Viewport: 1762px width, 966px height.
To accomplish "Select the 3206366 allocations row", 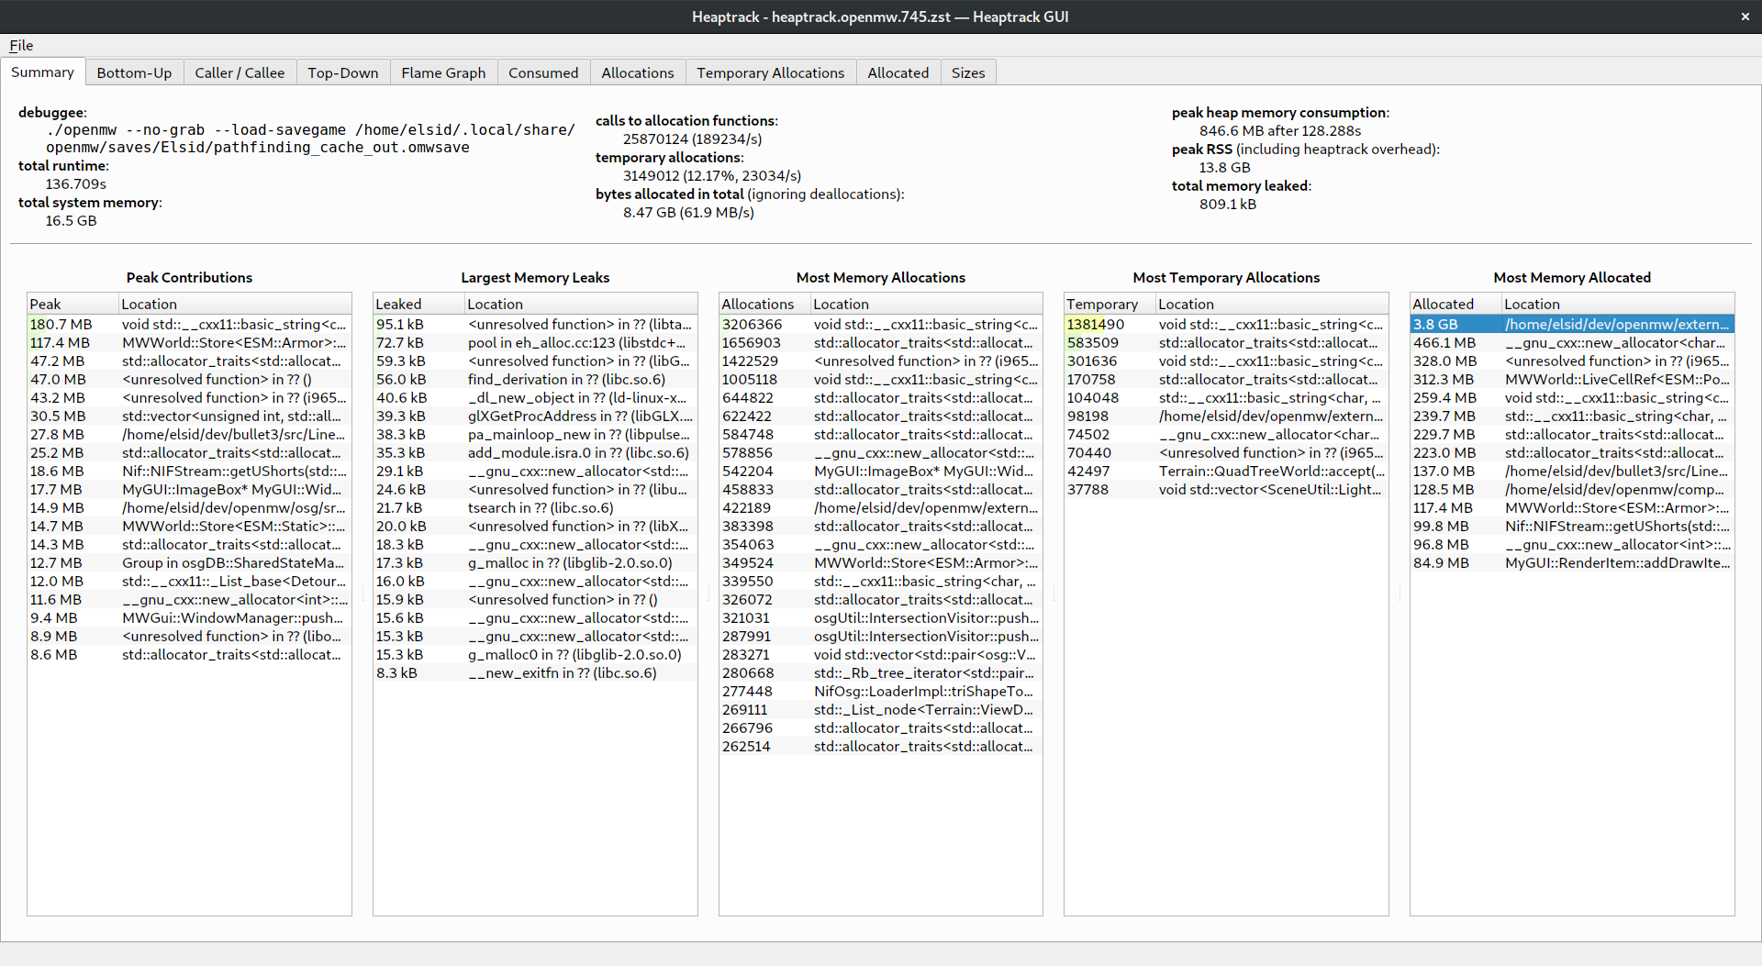I will click(881, 324).
